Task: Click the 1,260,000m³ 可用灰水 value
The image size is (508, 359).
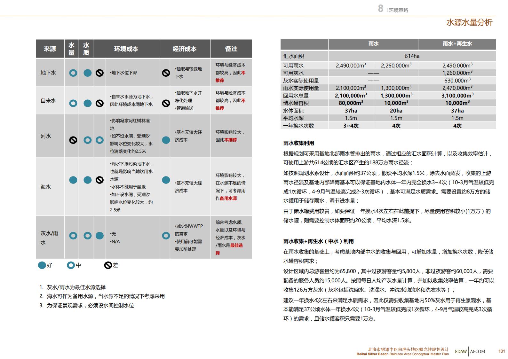Action: tap(457, 73)
